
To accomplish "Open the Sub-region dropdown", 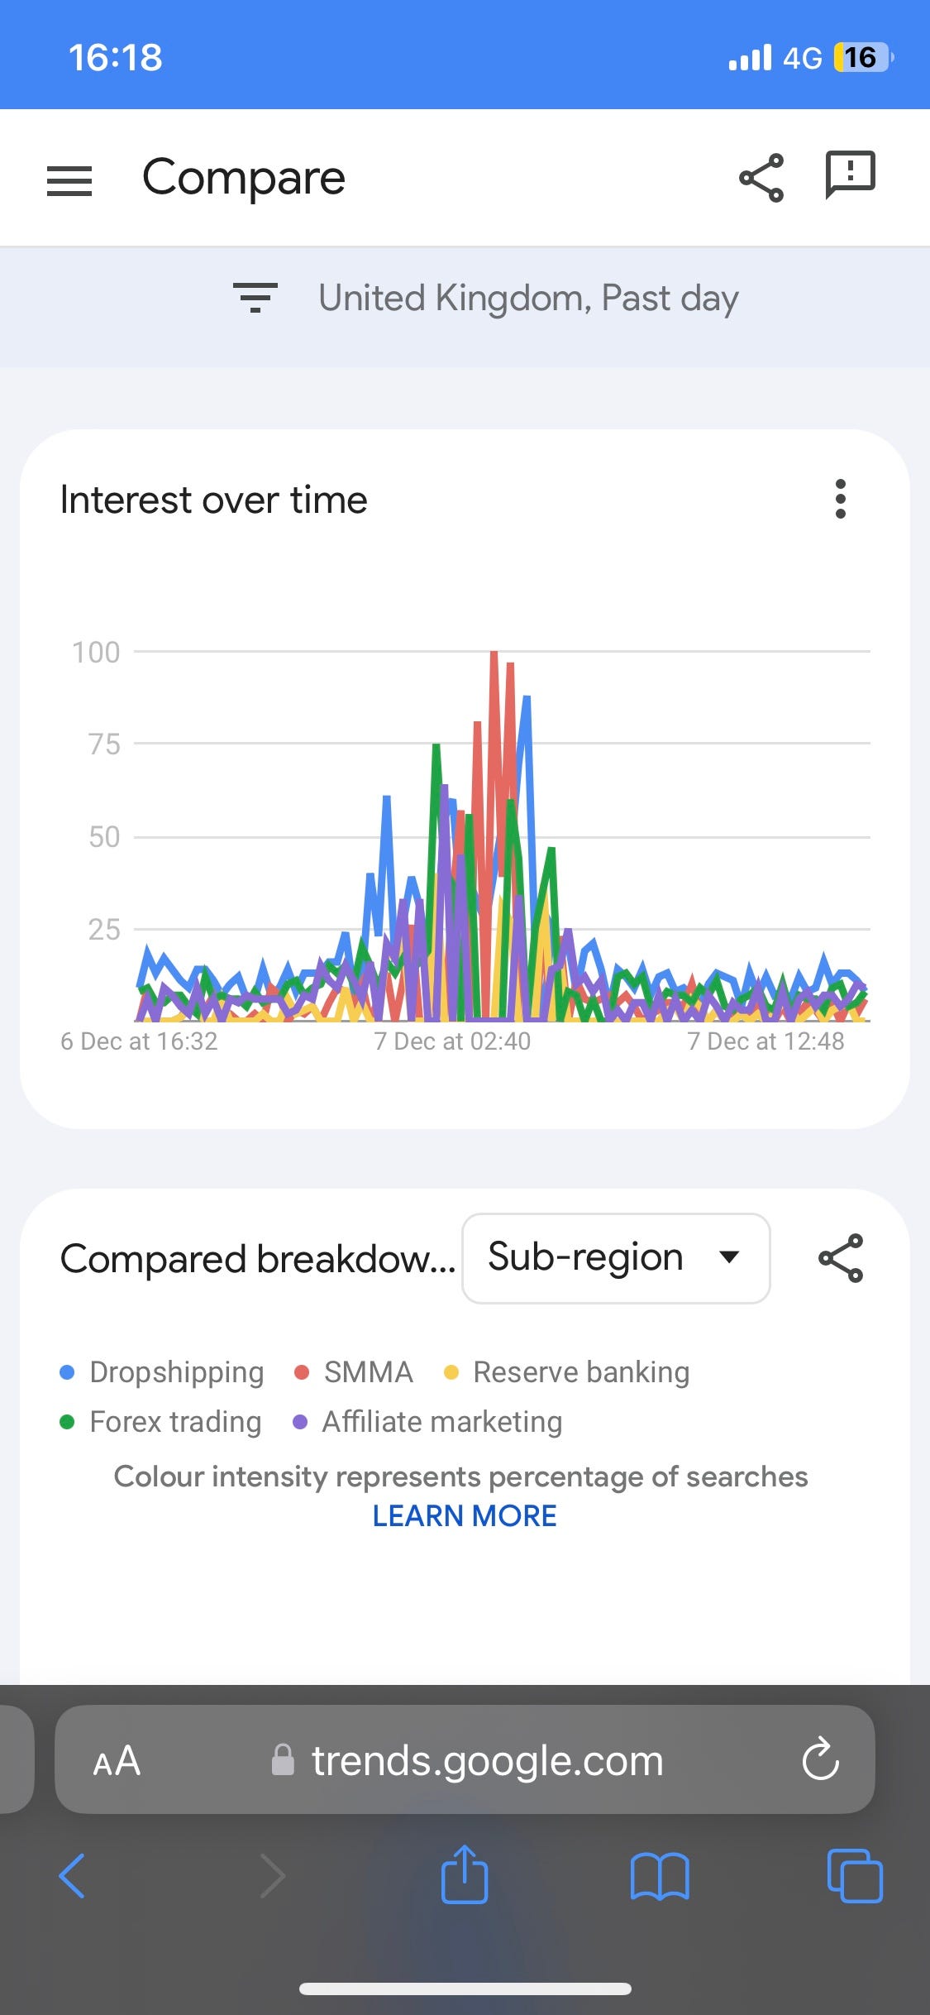I will point(616,1257).
